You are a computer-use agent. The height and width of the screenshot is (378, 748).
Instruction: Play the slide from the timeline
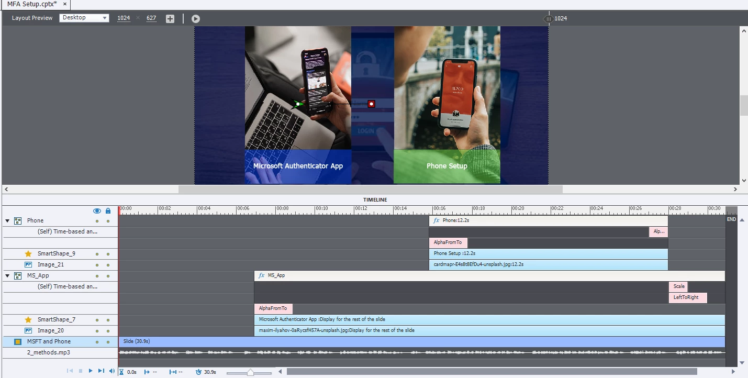(91, 371)
